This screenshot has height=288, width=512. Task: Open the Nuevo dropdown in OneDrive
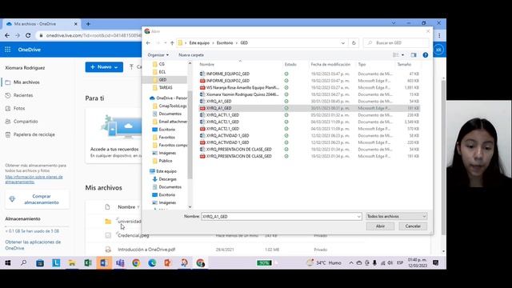104,67
